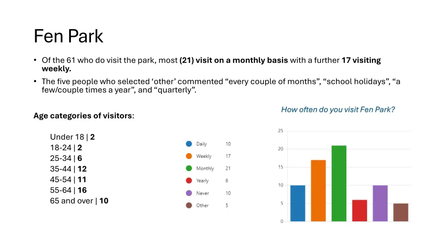This screenshot has width=440, height=247.
Task: Click the brown Other legend dot
Action: pyautogui.click(x=189, y=205)
